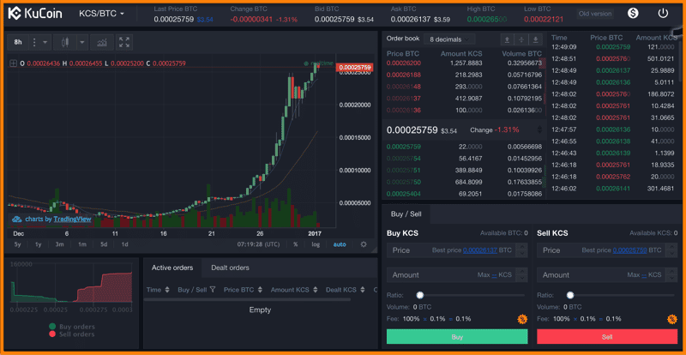Toggle log scale on chart
Viewport: 686px width, 355px height.
click(316, 244)
